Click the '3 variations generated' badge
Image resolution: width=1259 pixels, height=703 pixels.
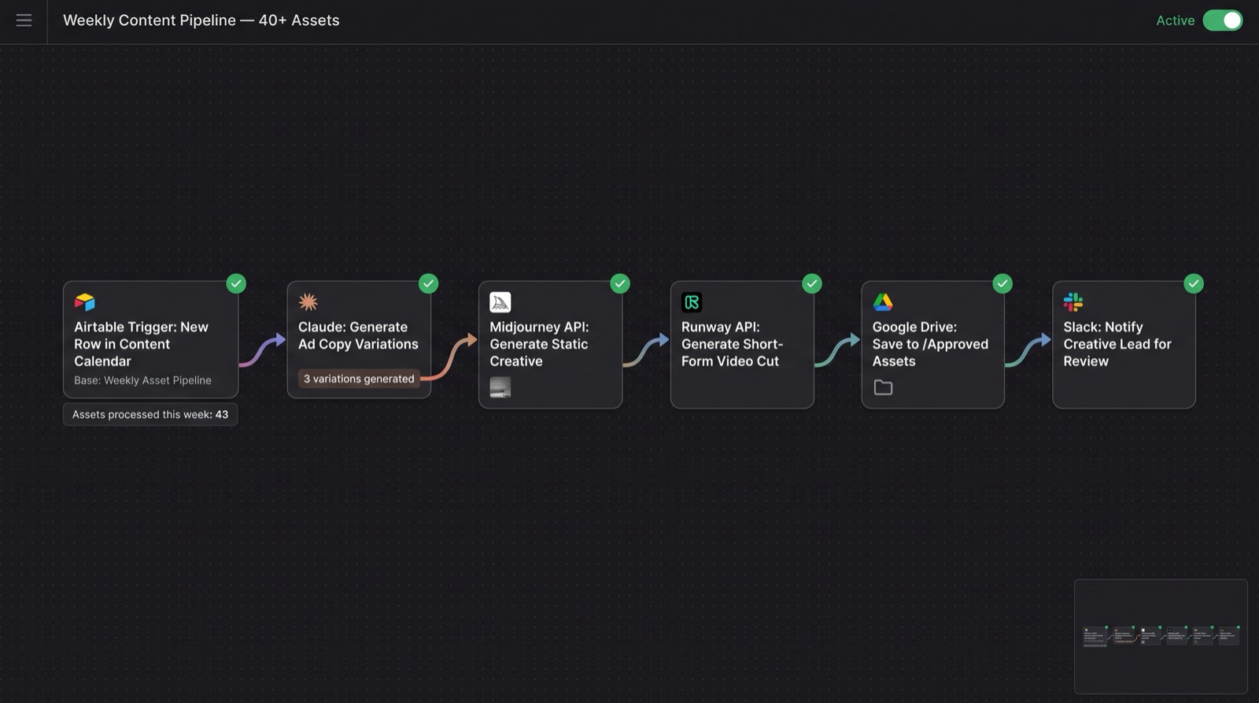tap(359, 379)
